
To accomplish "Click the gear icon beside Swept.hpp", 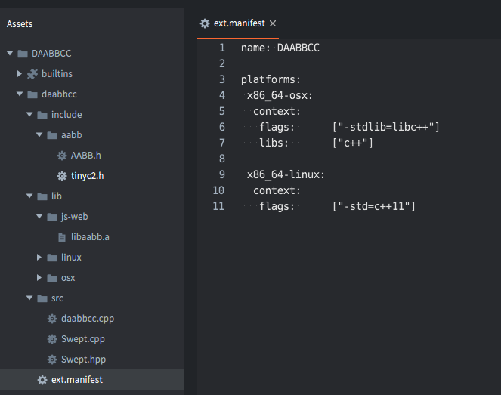I will point(52,360).
